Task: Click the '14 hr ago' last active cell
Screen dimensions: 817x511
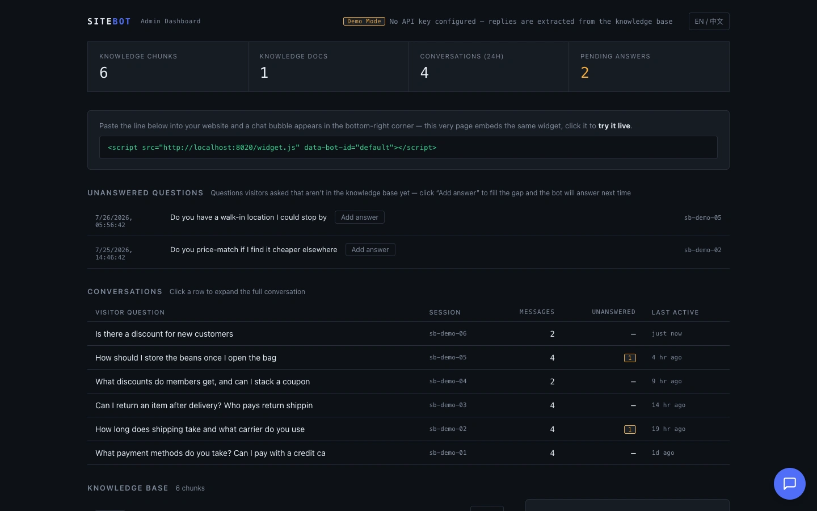Action: [668, 405]
